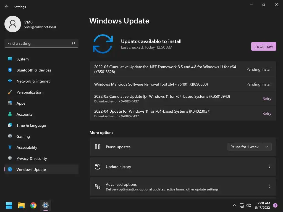
Task: Open the Update history row
Action: pyautogui.click(x=183, y=167)
